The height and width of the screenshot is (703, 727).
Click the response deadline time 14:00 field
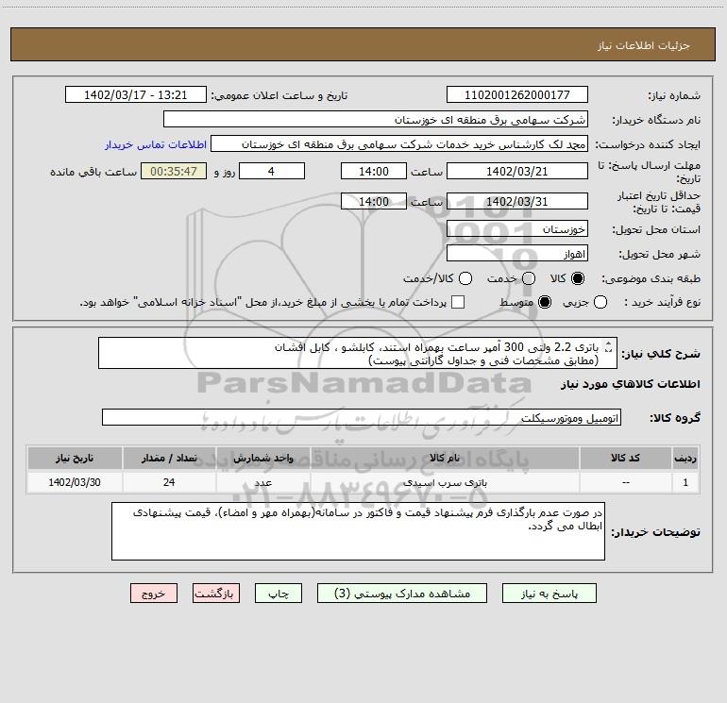click(374, 171)
